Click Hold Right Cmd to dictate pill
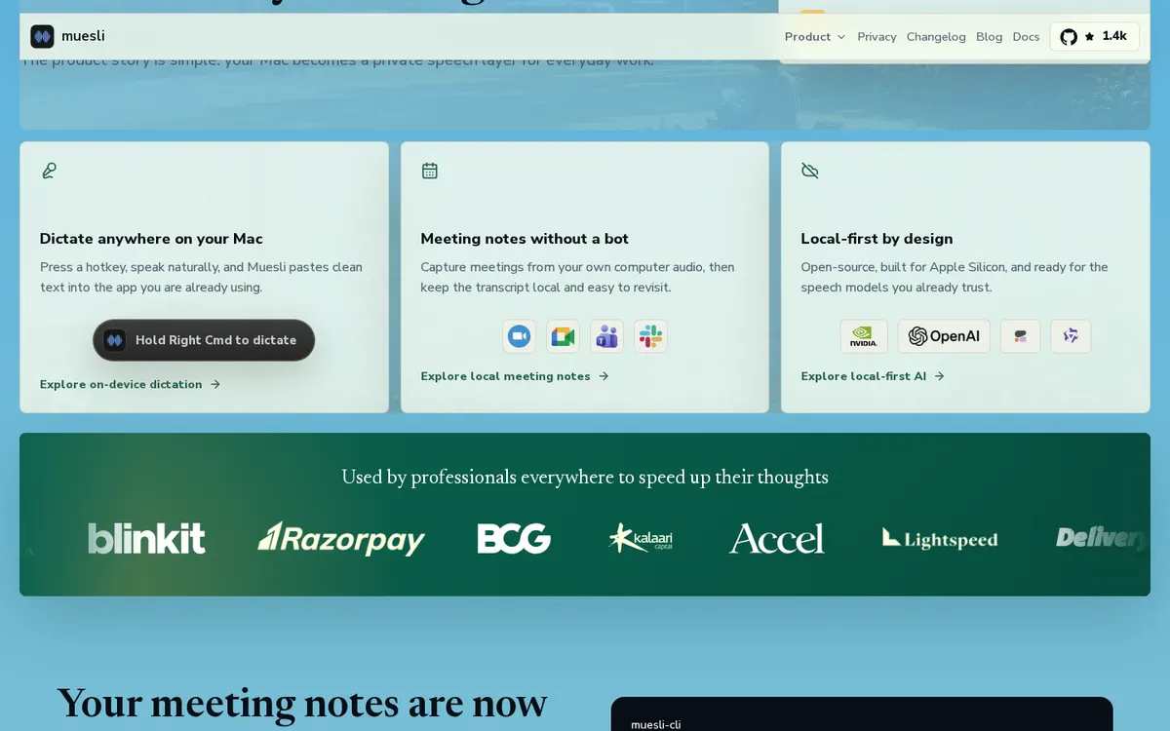The height and width of the screenshot is (731, 1170). click(x=204, y=340)
